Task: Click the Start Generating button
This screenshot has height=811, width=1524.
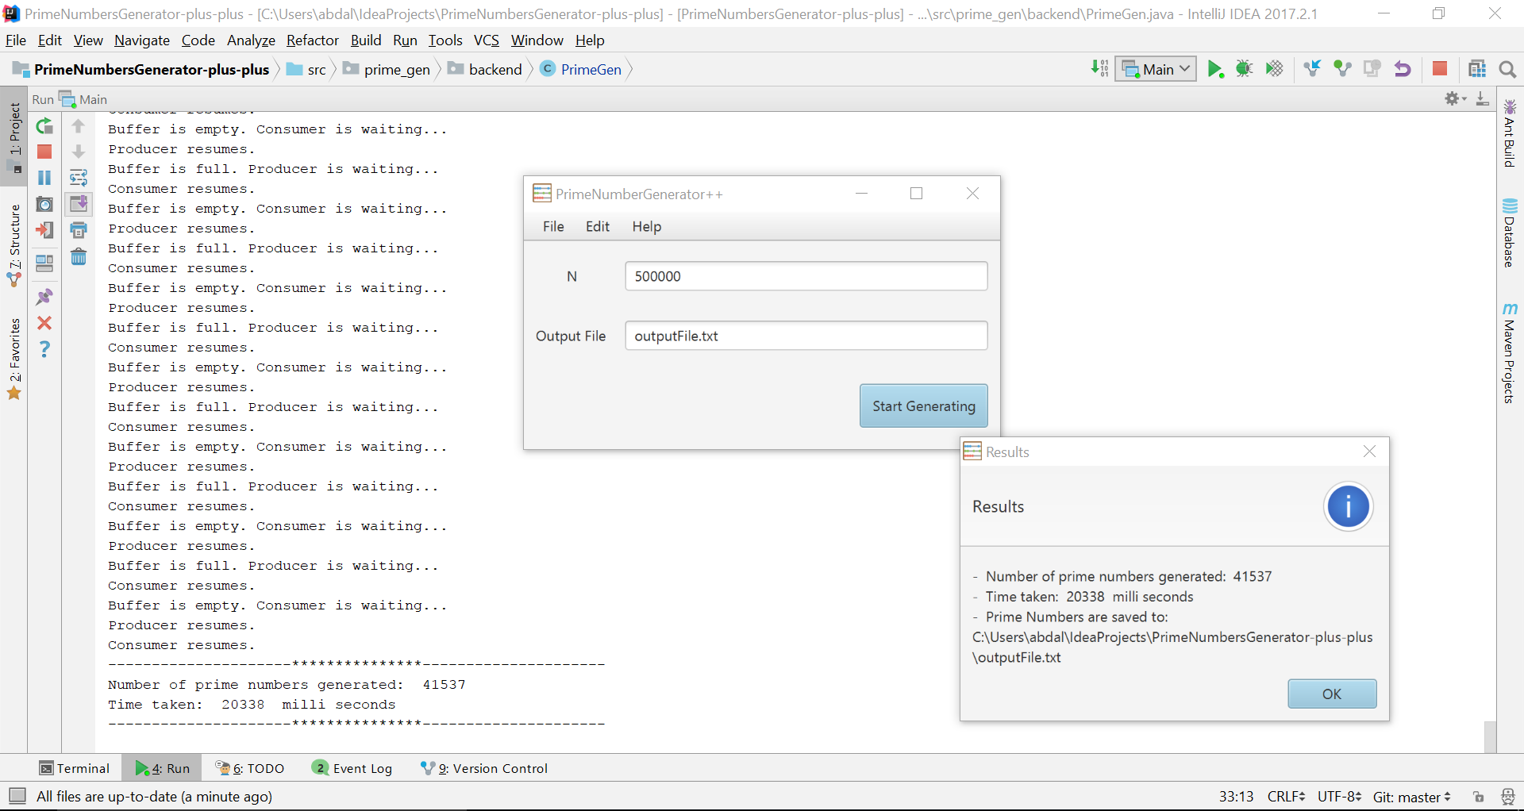Action: tap(924, 406)
